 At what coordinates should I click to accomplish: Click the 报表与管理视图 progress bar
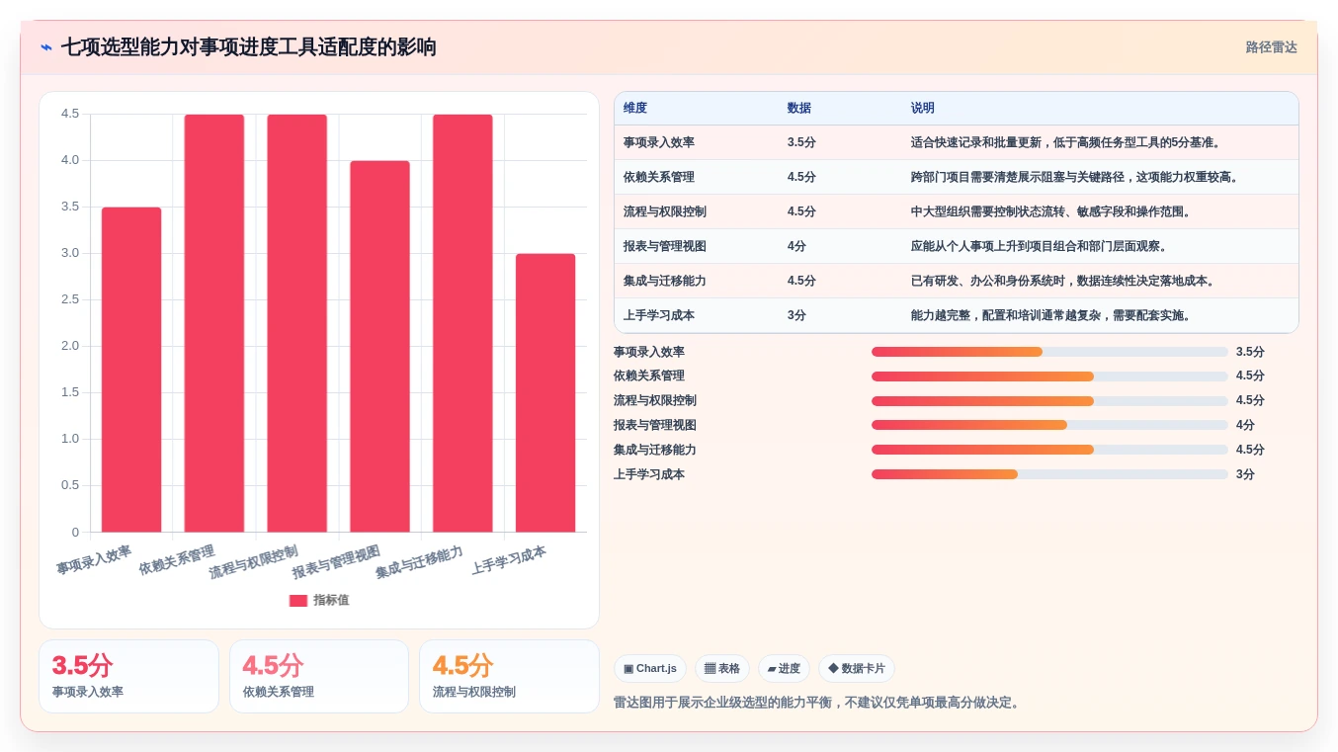1049,425
